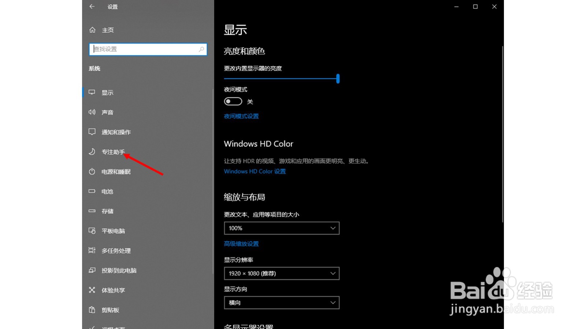The image size is (586, 329).
Task: Open 电池 (Battery) settings
Action: tap(107, 191)
